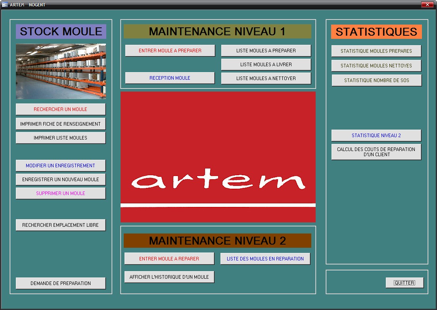Click the MAINTENANCE NIVEAU 1 header
This screenshot has width=437, height=310.
click(217, 31)
